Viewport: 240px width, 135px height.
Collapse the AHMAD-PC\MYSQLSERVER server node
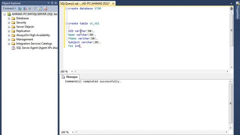(4, 14)
